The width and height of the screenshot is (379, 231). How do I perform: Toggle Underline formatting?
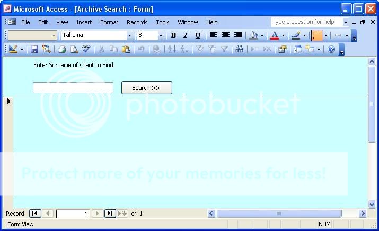point(198,35)
